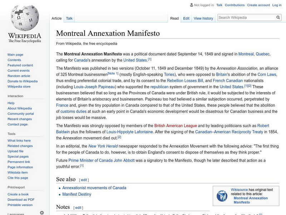The width and height of the screenshot is (286, 215).
Task: Select the Edit tab
Action: 186,18
